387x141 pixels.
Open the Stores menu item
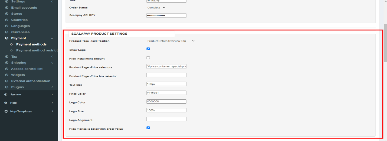(x=17, y=14)
